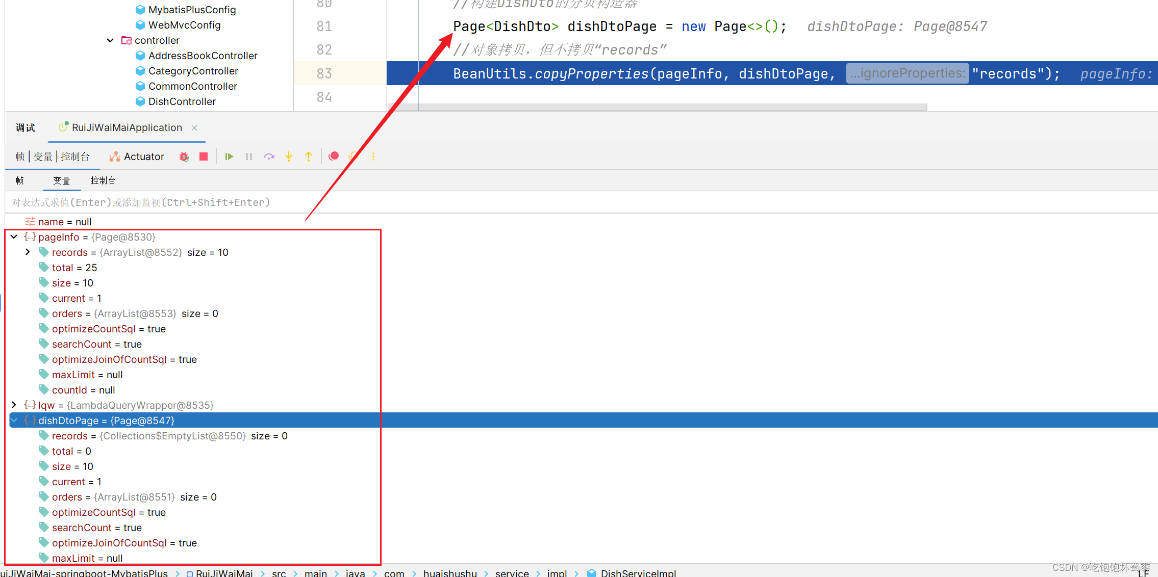
Task: Collapse the controller folder in the project tree
Action: pos(110,40)
